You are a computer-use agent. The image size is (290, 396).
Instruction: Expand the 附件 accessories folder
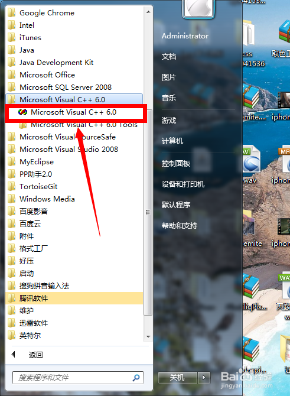(x=74, y=236)
